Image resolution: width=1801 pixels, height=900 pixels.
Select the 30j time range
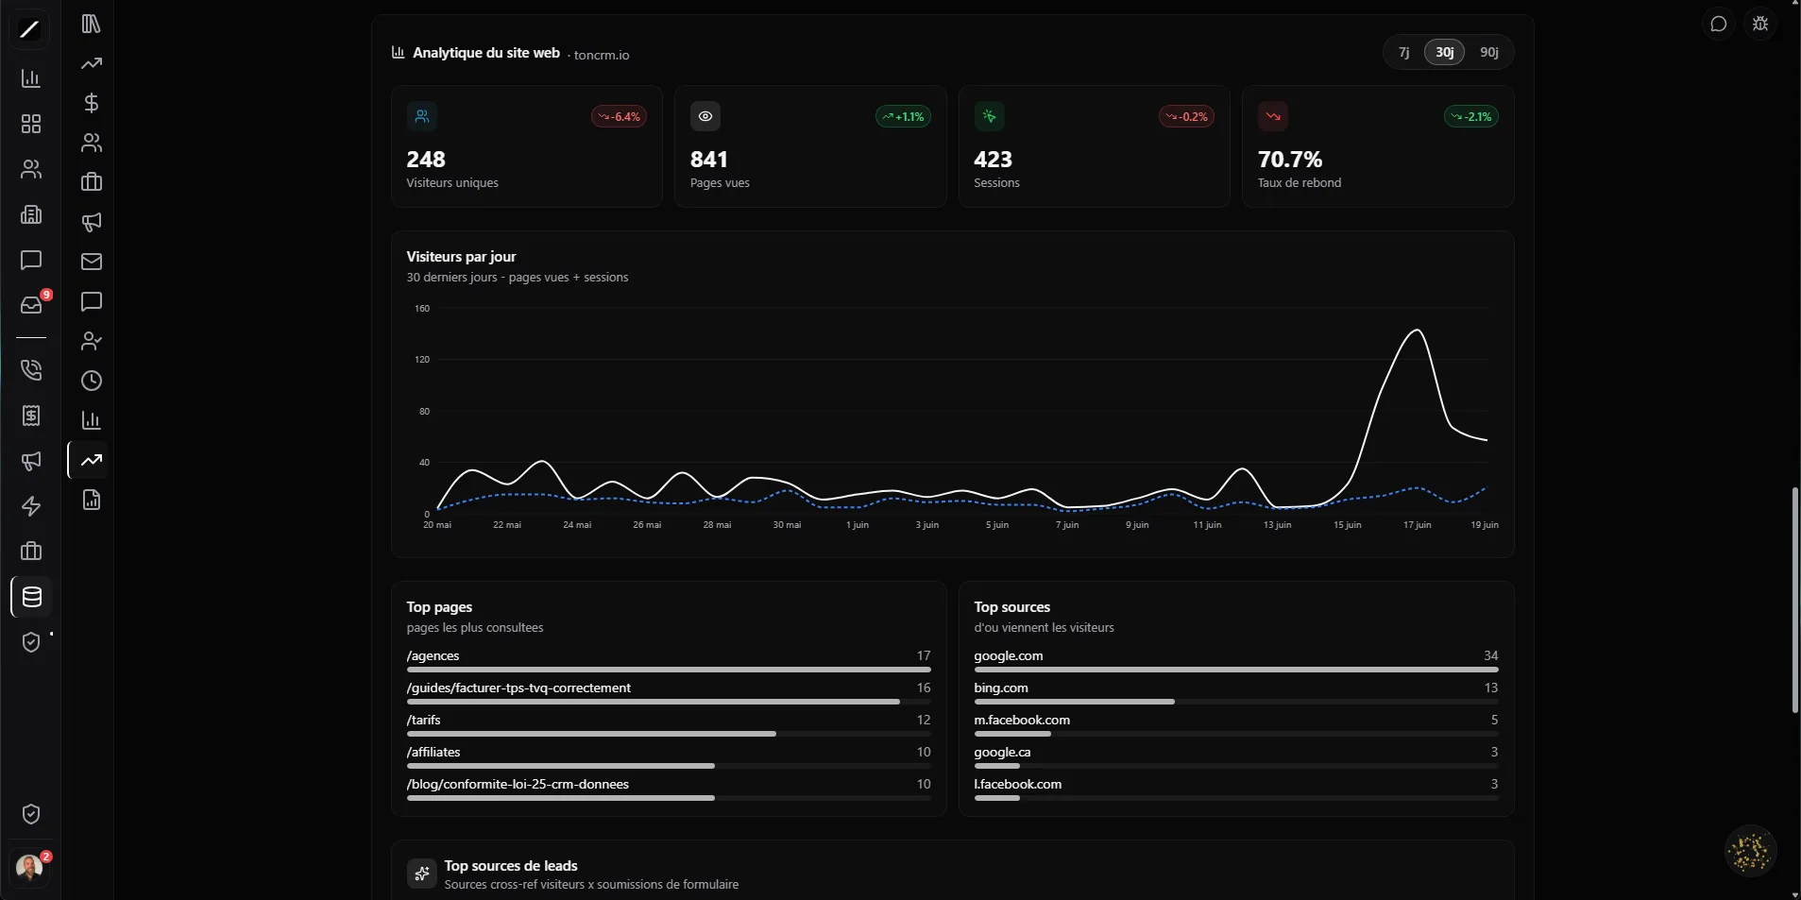click(1444, 52)
